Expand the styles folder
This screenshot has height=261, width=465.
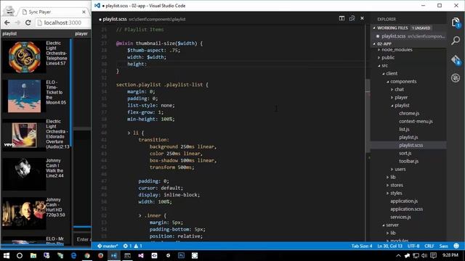point(396,194)
